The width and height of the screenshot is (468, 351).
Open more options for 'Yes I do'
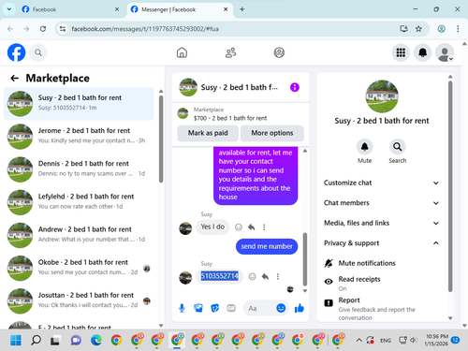point(264,227)
